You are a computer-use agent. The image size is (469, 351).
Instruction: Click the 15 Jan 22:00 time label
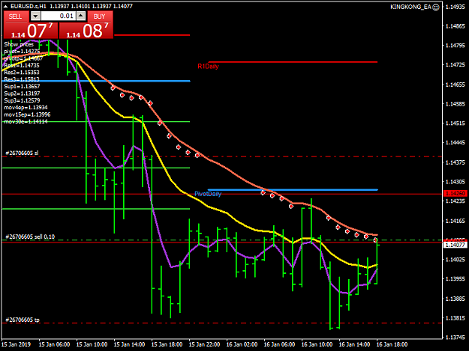coord(204,344)
